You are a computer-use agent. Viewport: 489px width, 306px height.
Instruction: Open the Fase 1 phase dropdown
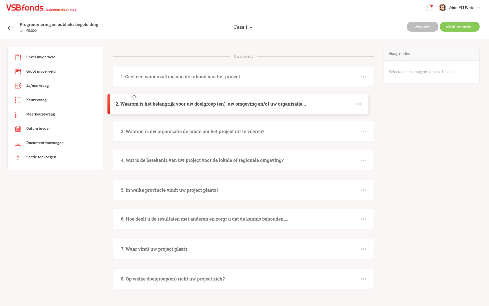[243, 27]
